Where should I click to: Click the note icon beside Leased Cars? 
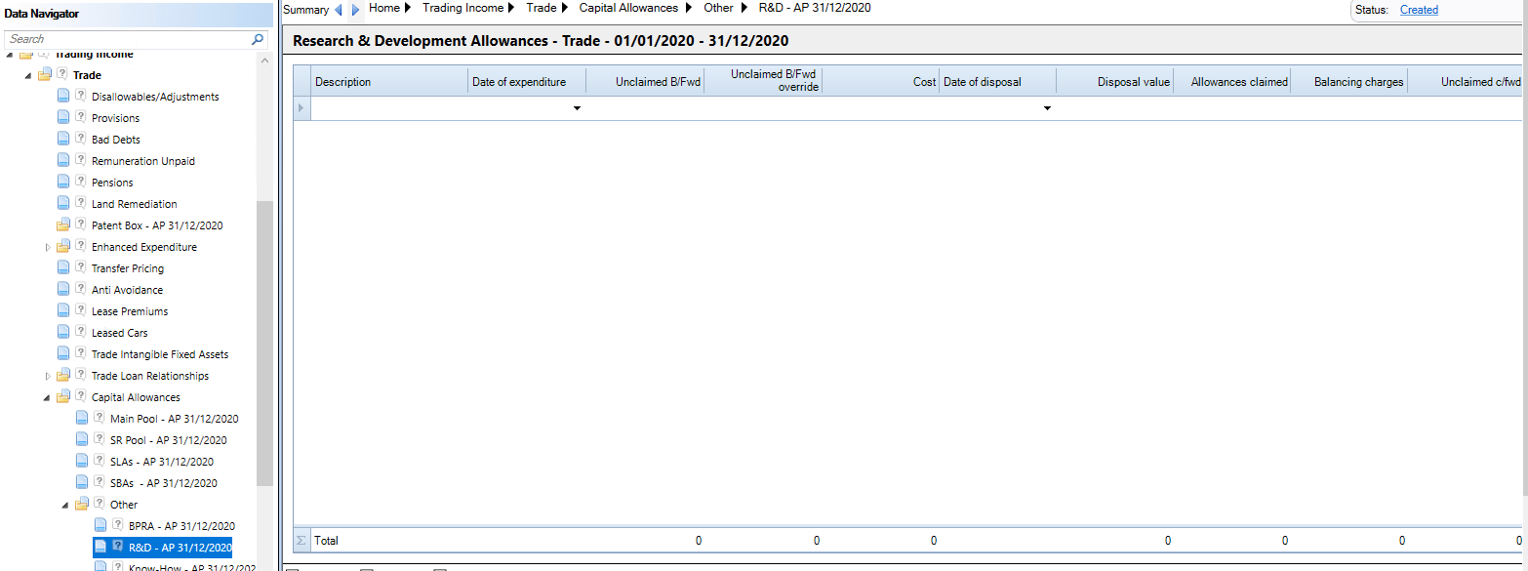(x=81, y=332)
